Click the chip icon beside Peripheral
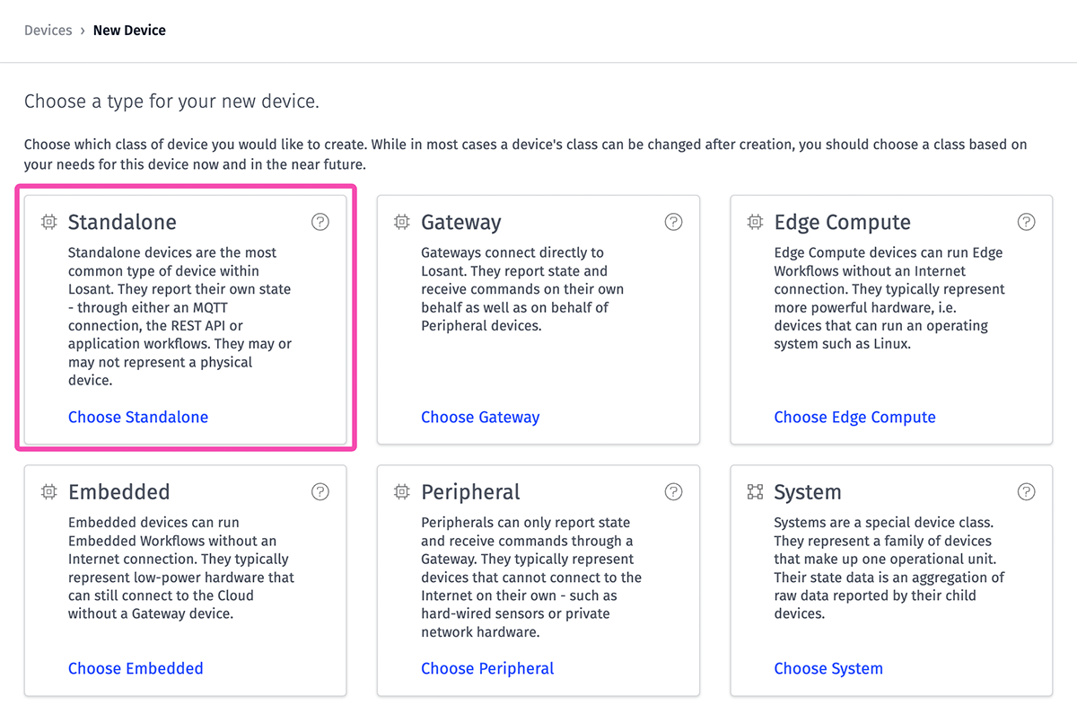Screen dimensions: 1077x723 [402, 491]
